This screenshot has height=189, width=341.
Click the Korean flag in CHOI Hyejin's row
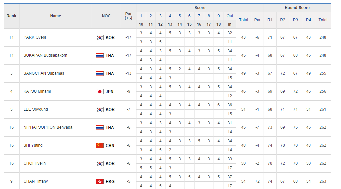click(99, 164)
